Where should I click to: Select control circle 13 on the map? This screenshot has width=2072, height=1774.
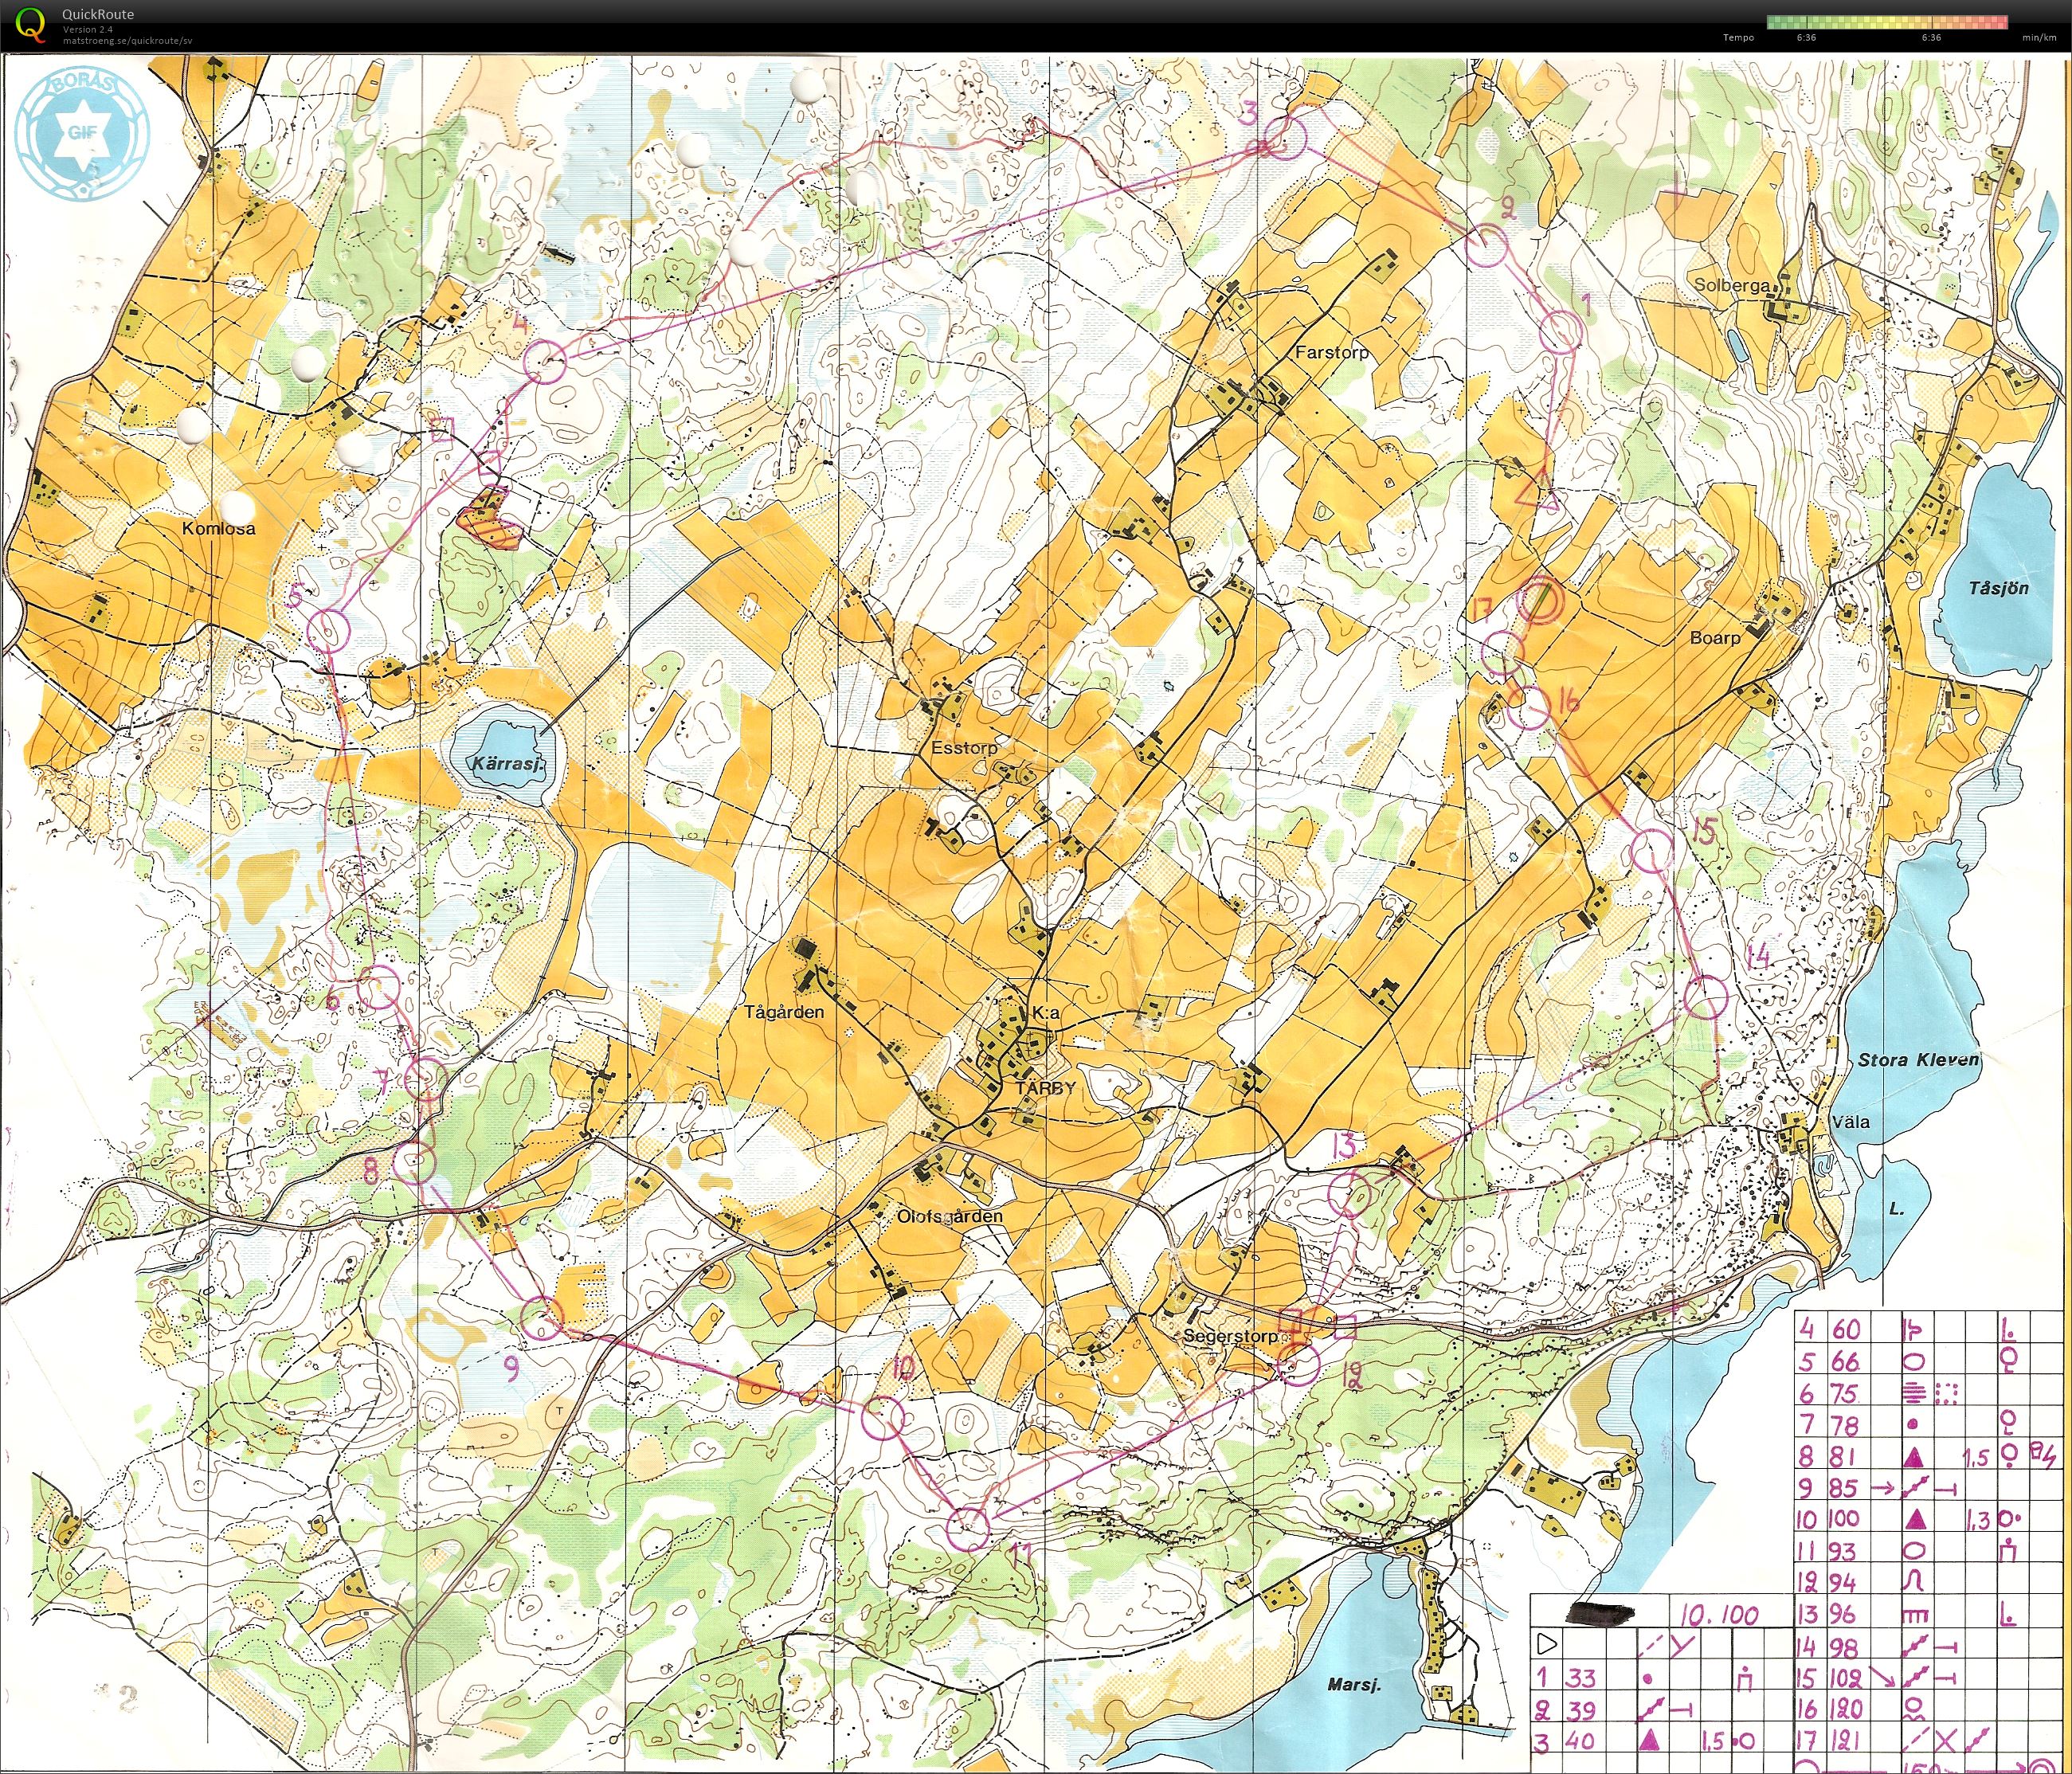click(x=1349, y=1196)
